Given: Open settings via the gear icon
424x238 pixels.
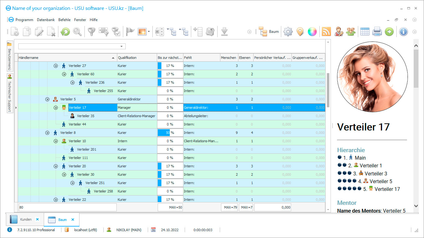Looking at the screenshot, I should click(x=288, y=32).
